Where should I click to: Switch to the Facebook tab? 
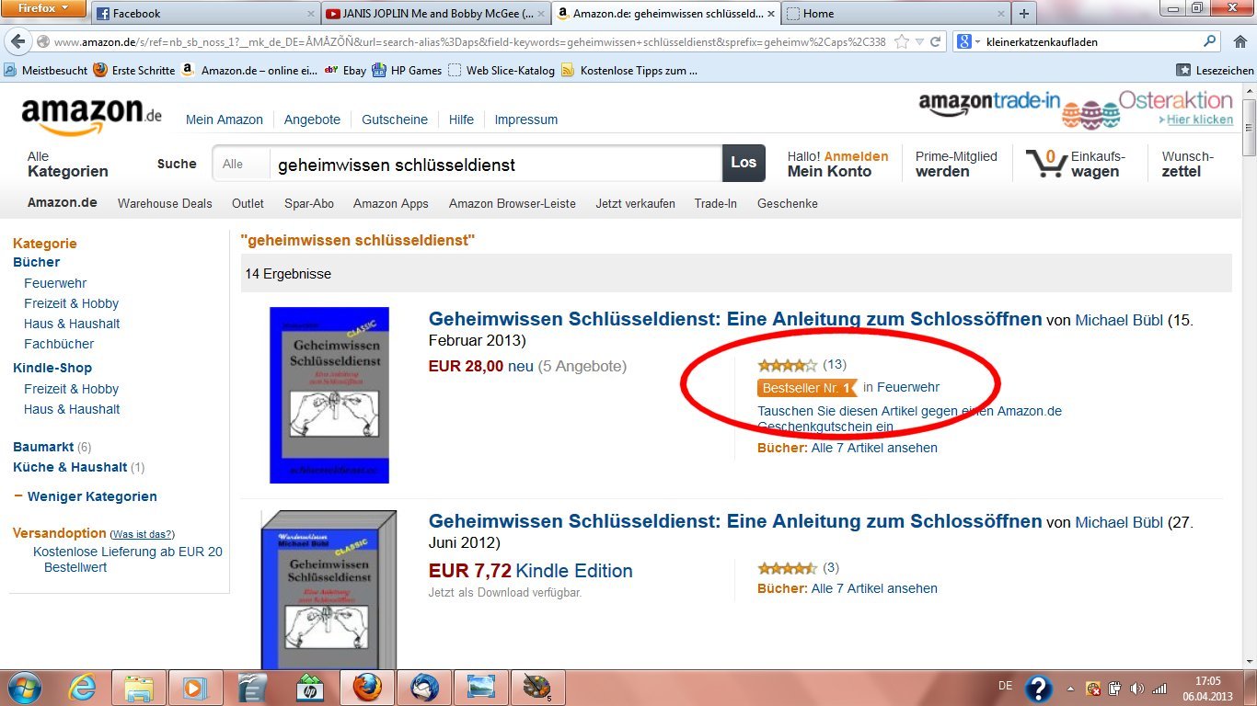pyautogui.click(x=206, y=14)
